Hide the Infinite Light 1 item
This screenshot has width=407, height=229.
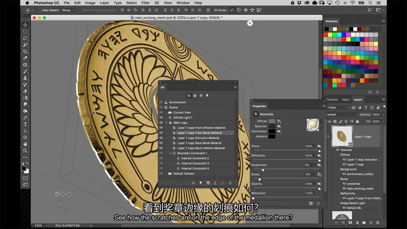coord(161,118)
